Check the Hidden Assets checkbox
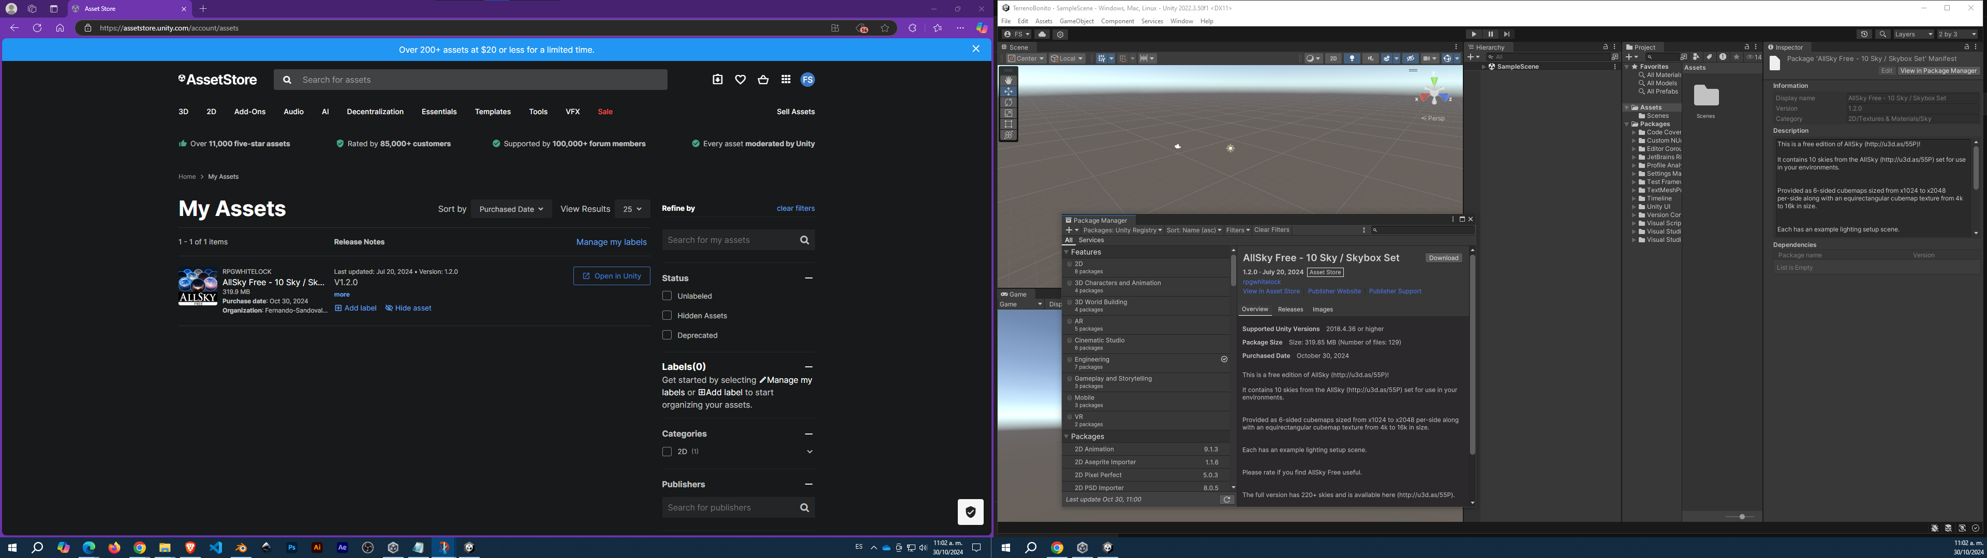Image resolution: width=1987 pixels, height=558 pixels. click(x=667, y=315)
